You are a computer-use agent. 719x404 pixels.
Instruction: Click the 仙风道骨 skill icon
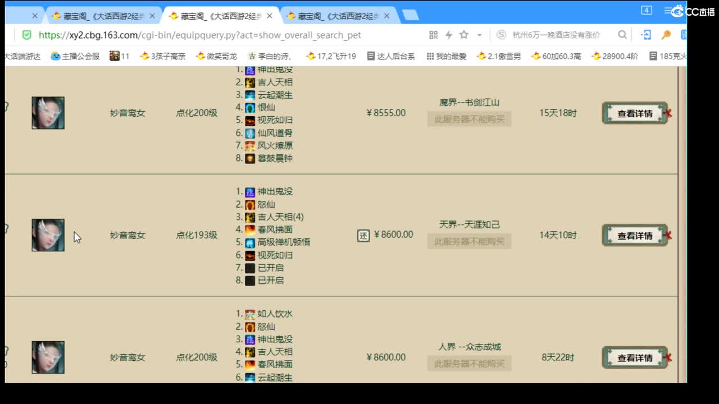coord(250,133)
